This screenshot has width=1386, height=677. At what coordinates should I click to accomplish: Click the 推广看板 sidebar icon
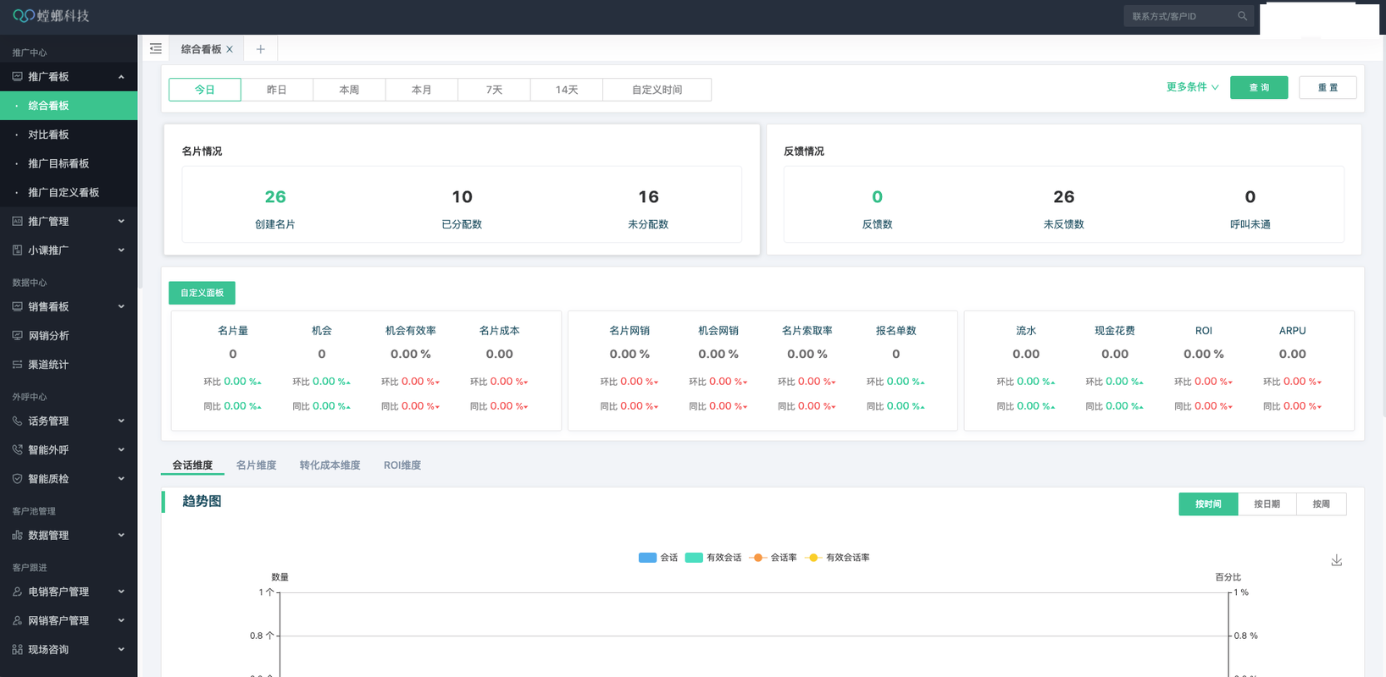point(17,76)
